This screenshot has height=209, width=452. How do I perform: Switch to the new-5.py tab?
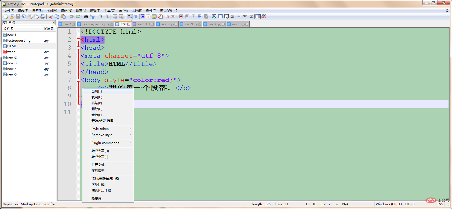238,24
